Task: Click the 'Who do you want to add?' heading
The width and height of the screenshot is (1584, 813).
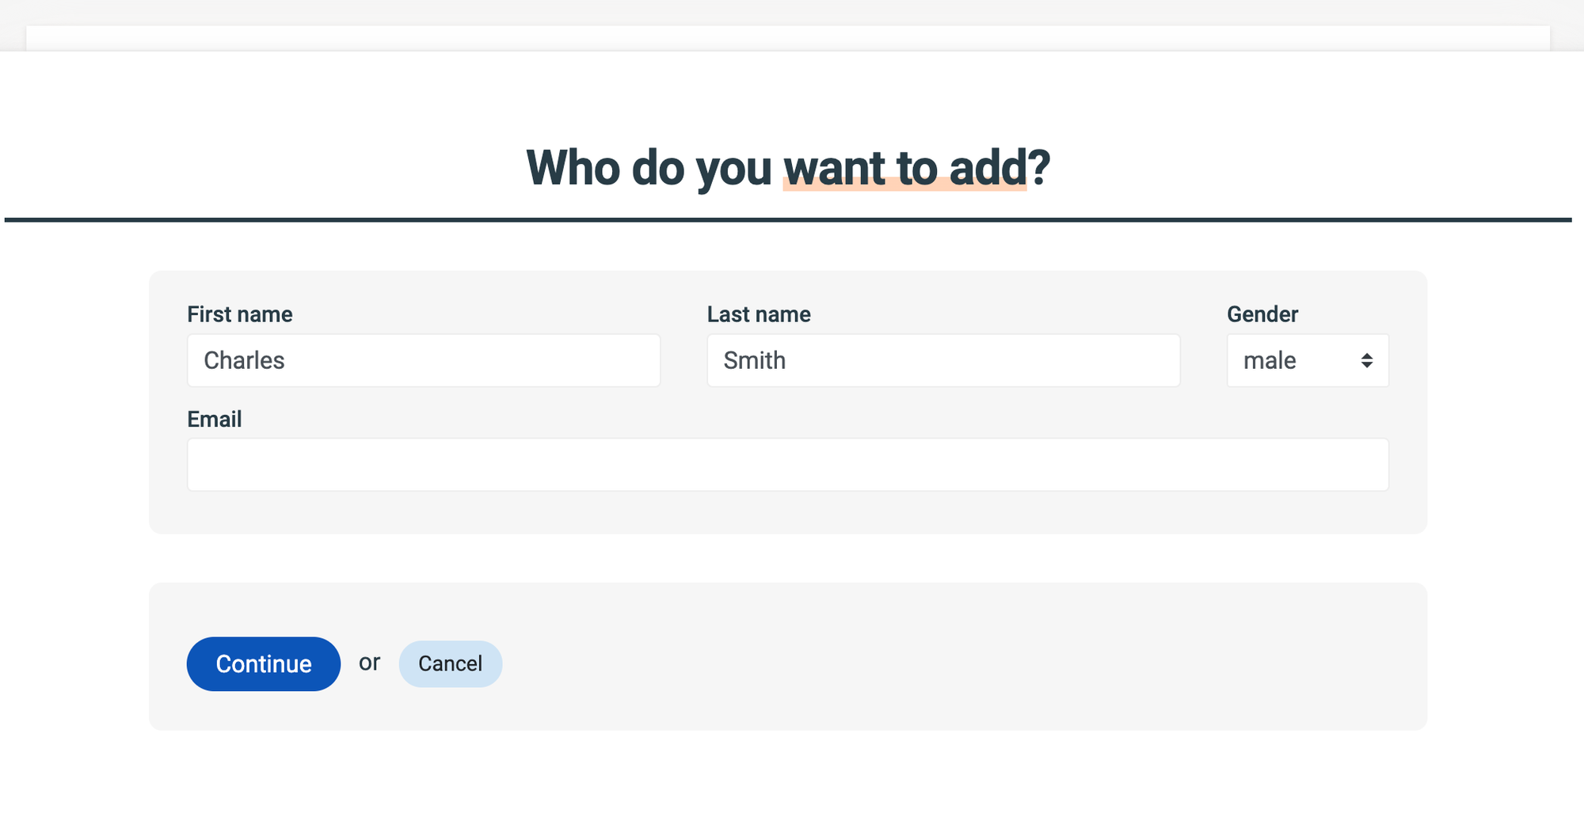Action: pos(788,168)
